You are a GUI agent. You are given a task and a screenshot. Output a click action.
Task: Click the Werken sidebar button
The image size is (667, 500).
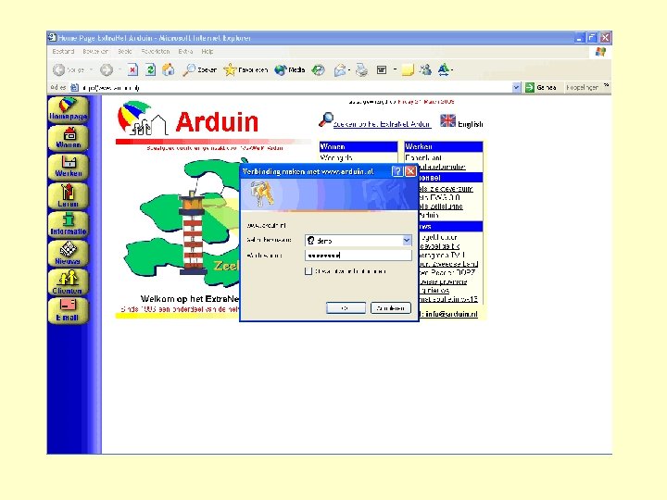pos(68,167)
